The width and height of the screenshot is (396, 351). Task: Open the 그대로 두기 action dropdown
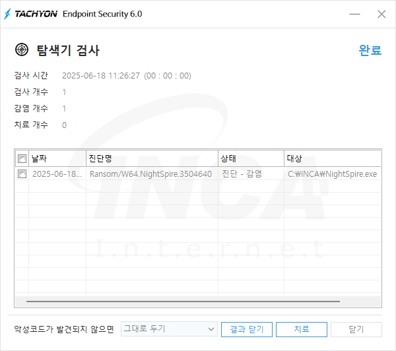(x=169, y=329)
